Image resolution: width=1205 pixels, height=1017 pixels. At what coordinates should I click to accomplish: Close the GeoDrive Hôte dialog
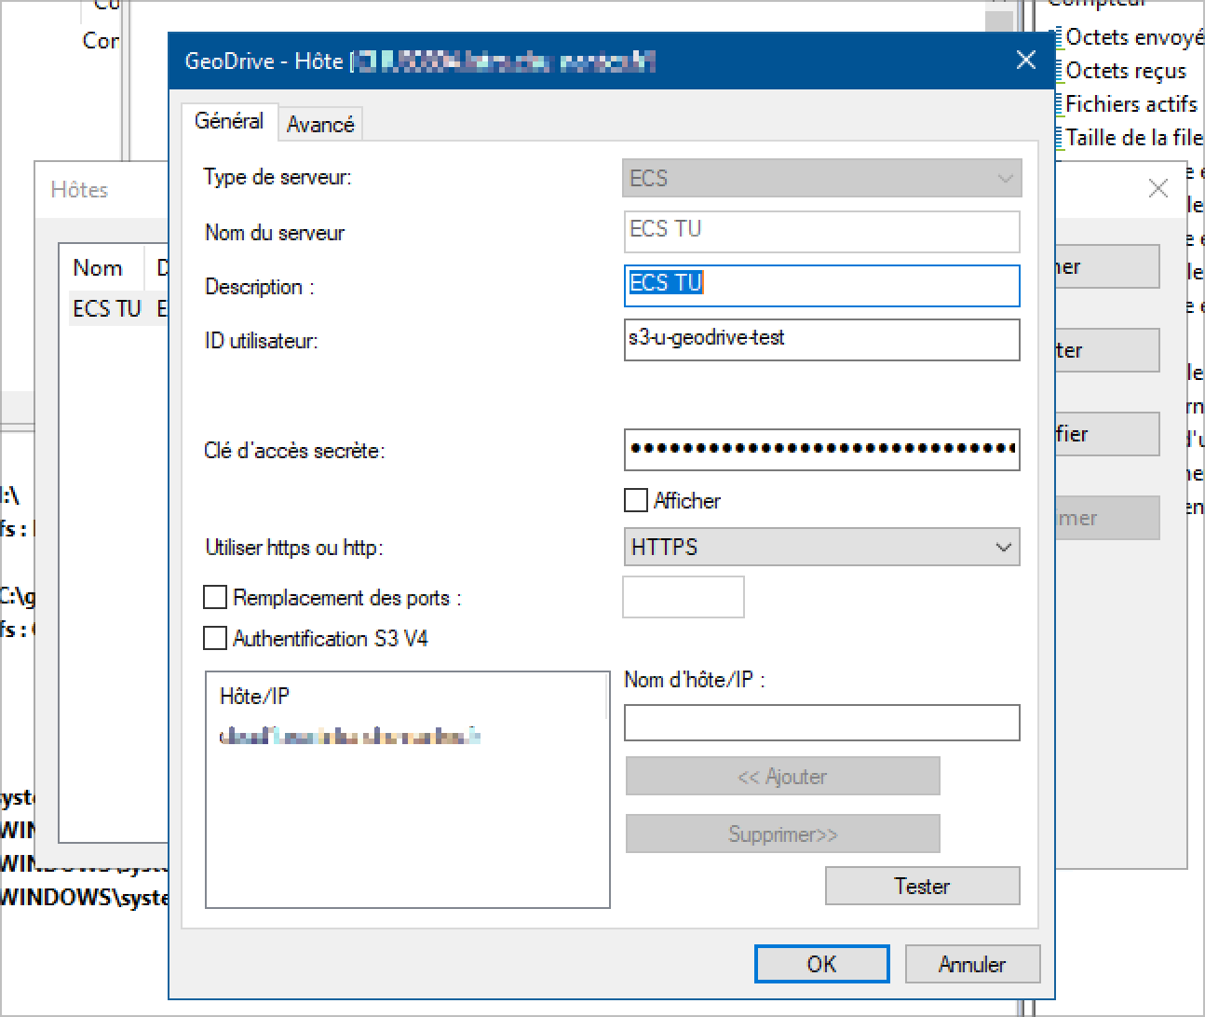1025,61
